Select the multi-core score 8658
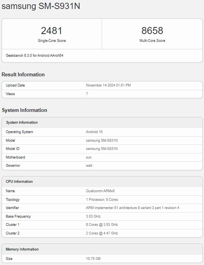 click(x=152, y=31)
